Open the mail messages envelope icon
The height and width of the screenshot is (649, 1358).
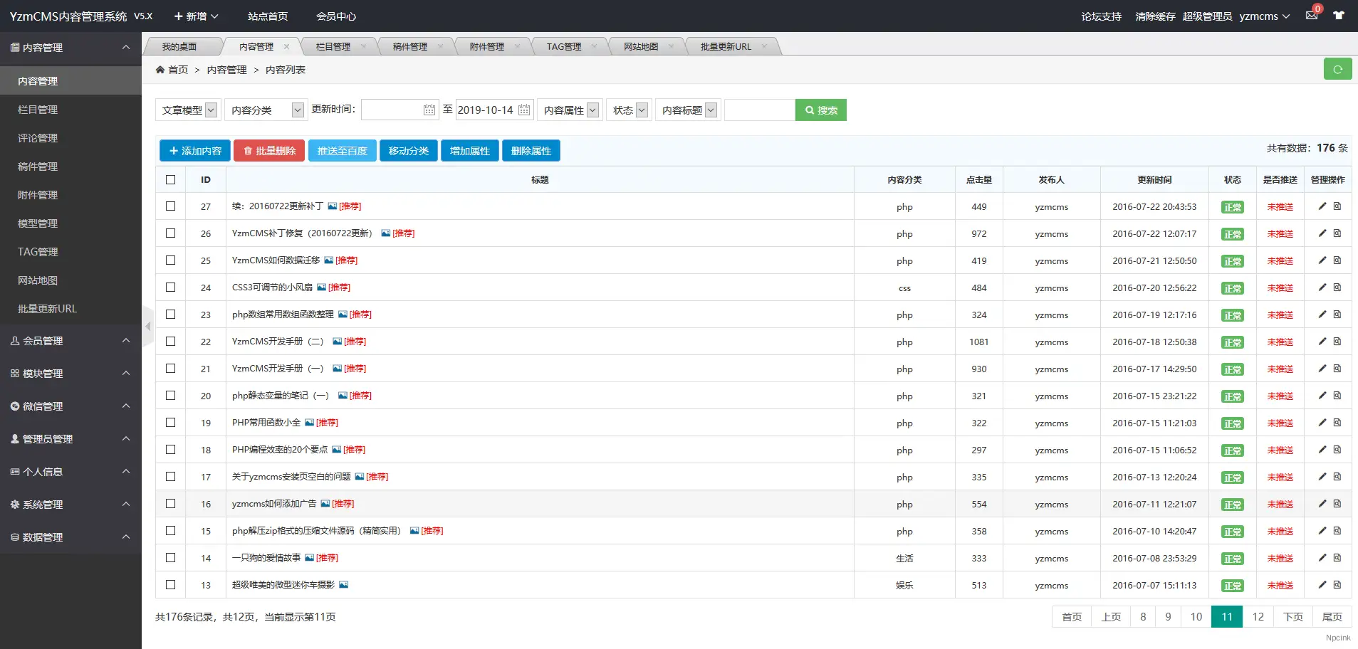[1311, 16]
